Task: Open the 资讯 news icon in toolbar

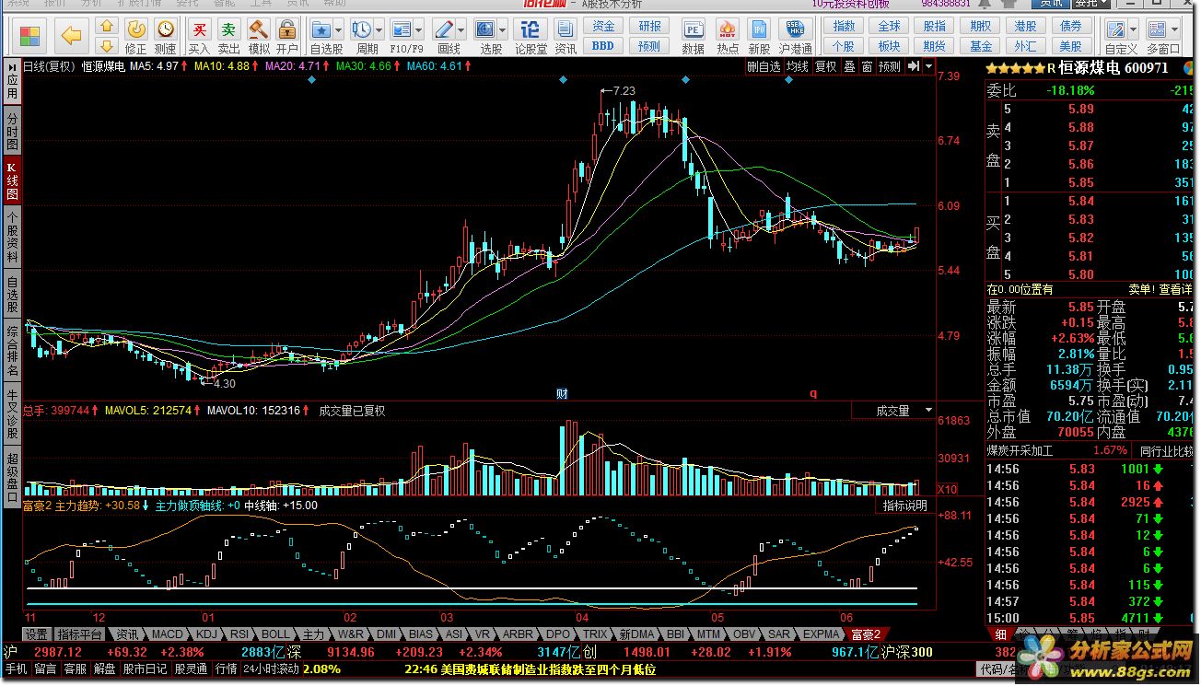Action: (566, 37)
